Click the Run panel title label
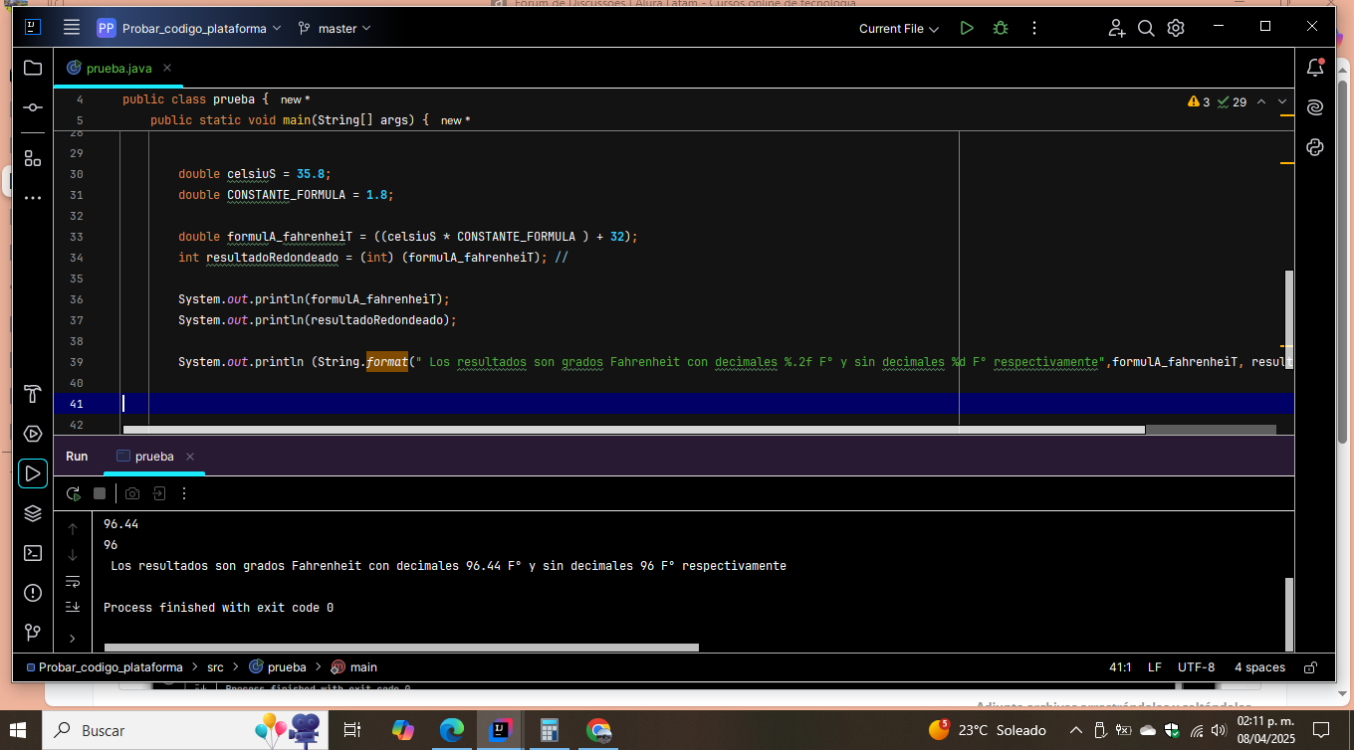This screenshot has width=1354, height=750. [77, 457]
